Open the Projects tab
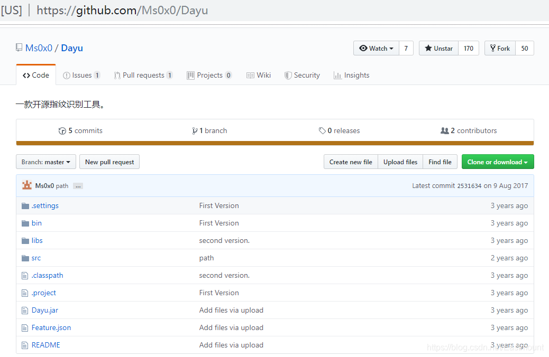 pyautogui.click(x=209, y=75)
